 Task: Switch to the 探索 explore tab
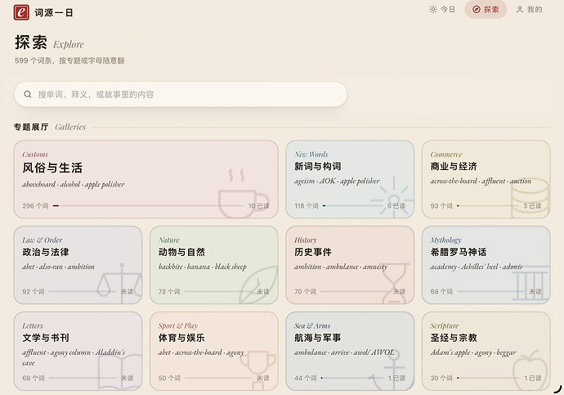486,9
